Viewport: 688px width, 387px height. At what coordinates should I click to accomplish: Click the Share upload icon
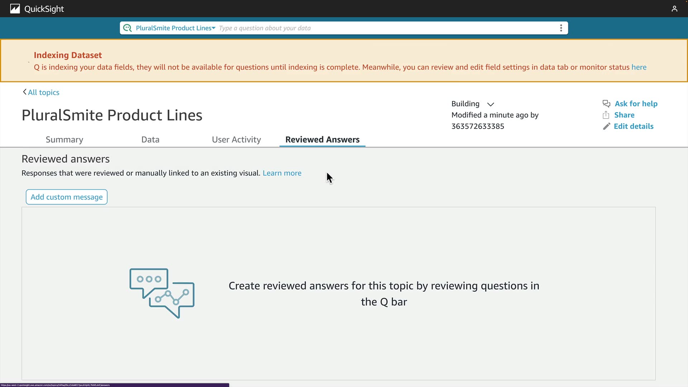[x=606, y=115]
